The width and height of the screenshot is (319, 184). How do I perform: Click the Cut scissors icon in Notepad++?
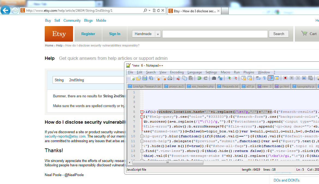178,78
